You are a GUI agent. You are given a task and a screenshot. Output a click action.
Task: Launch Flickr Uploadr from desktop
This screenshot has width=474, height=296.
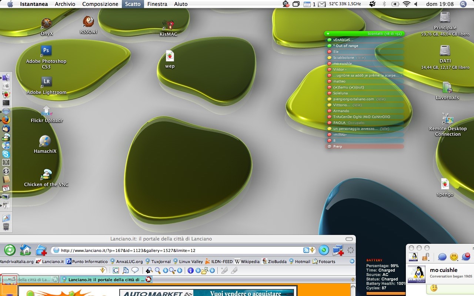[46, 111]
